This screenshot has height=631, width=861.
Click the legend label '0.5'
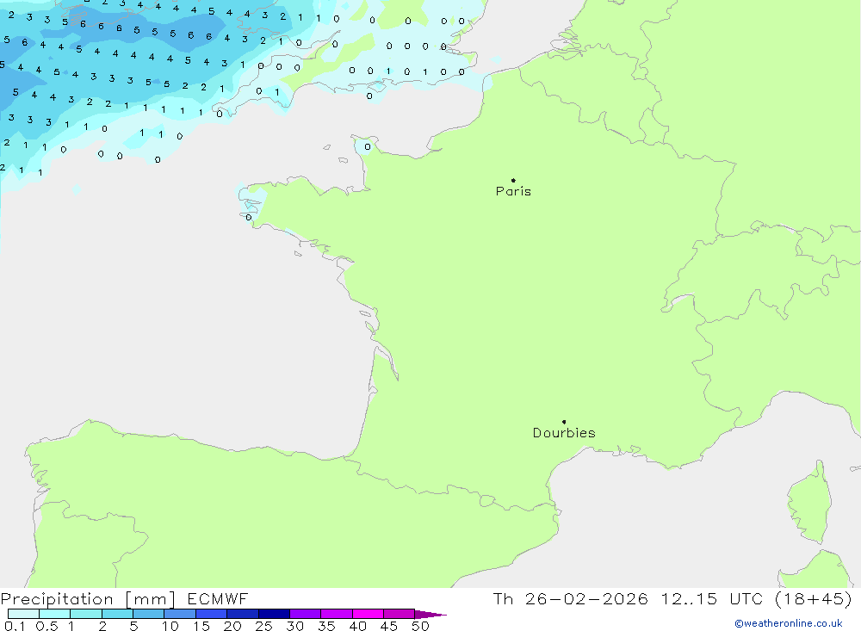coord(46,626)
